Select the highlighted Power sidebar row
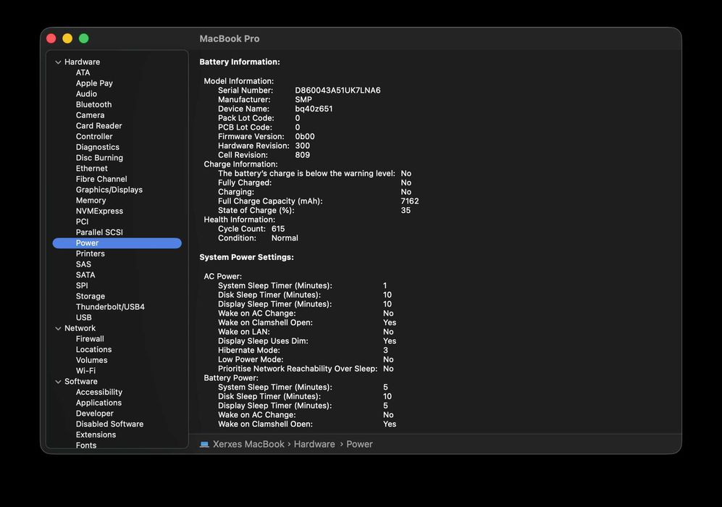Viewport: 722px width, 507px height. 117,243
